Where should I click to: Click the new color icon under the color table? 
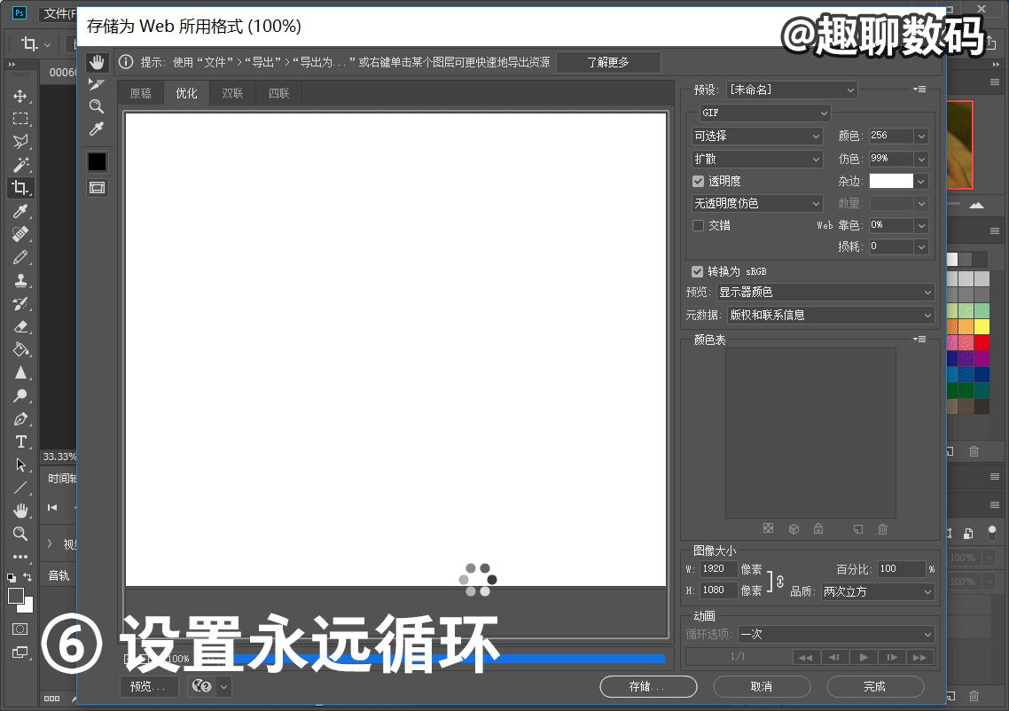click(x=856, y=528)
